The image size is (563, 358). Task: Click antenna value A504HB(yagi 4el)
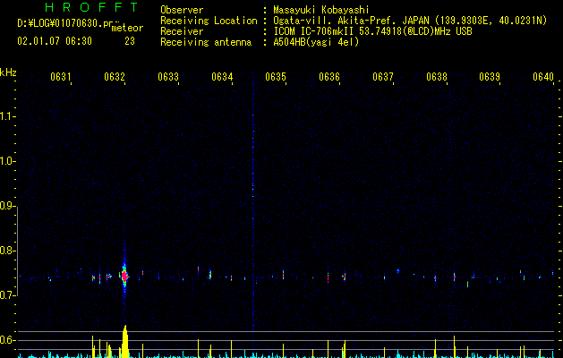click(316, 42)
